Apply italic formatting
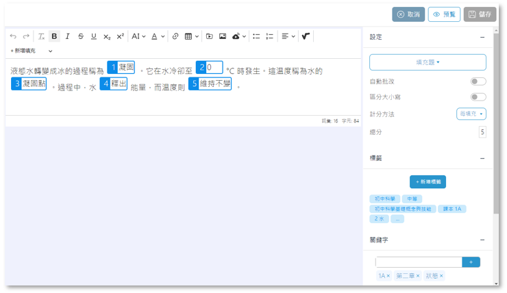The width and height of the screenshot is (507, 293). click(67, 36)
